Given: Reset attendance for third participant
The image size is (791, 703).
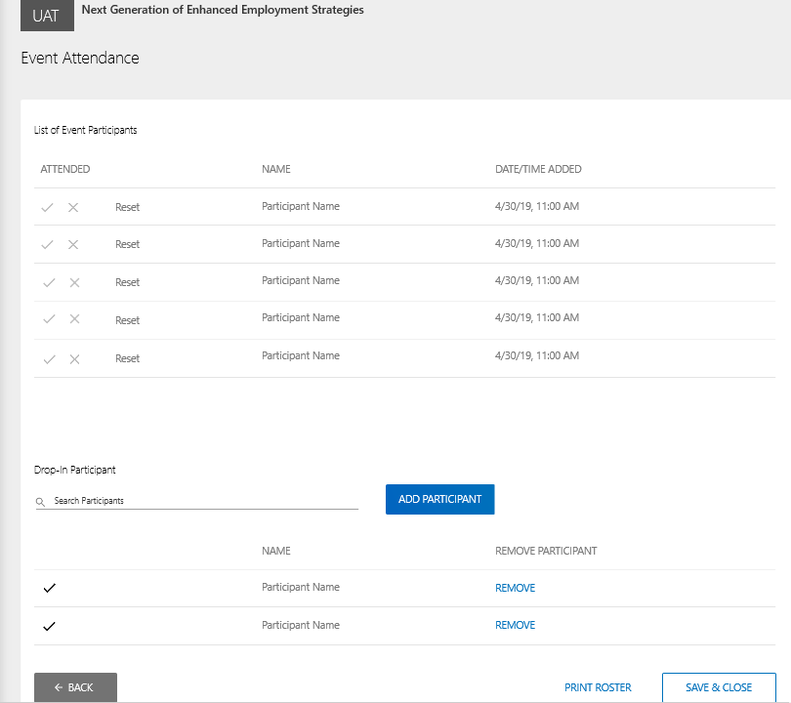Looking at the screenshot, I should pos(127,282).
